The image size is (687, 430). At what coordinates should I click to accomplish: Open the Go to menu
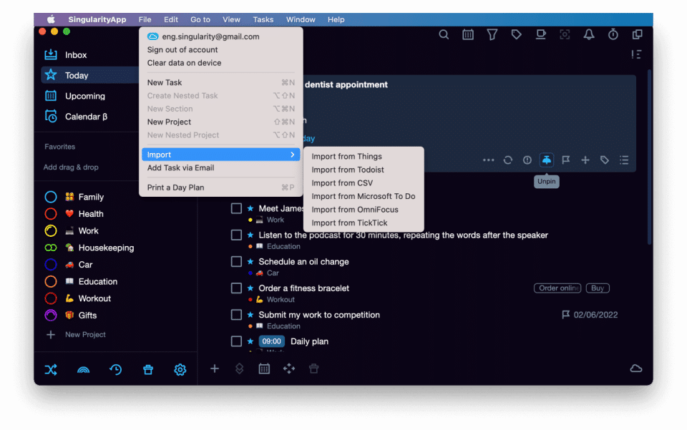pyautogui.click(x=200, y=20)
